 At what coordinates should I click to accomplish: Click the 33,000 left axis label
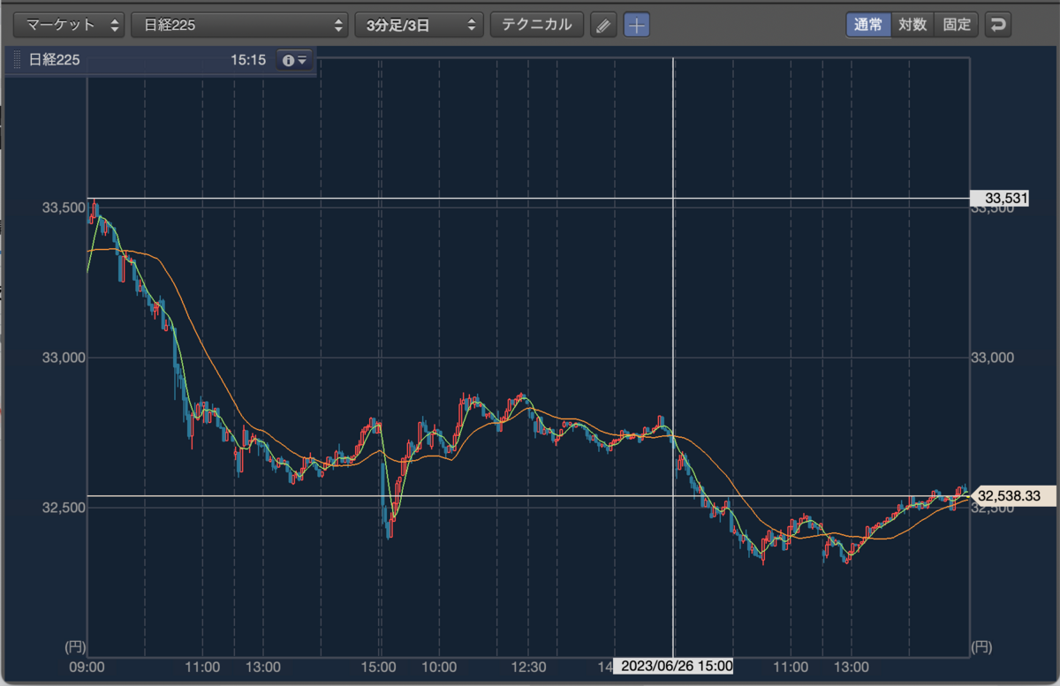pyautogui.click(x=64, y=358)
